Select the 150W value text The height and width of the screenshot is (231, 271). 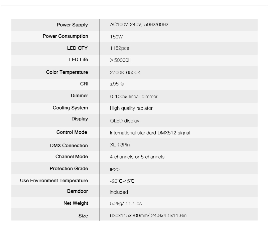pyautogui.click(x=116, y=37)
